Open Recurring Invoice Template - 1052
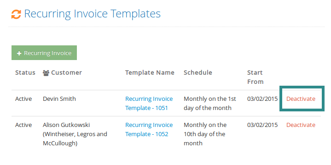The height and width of the screenshot is (165, 331). 149,129
